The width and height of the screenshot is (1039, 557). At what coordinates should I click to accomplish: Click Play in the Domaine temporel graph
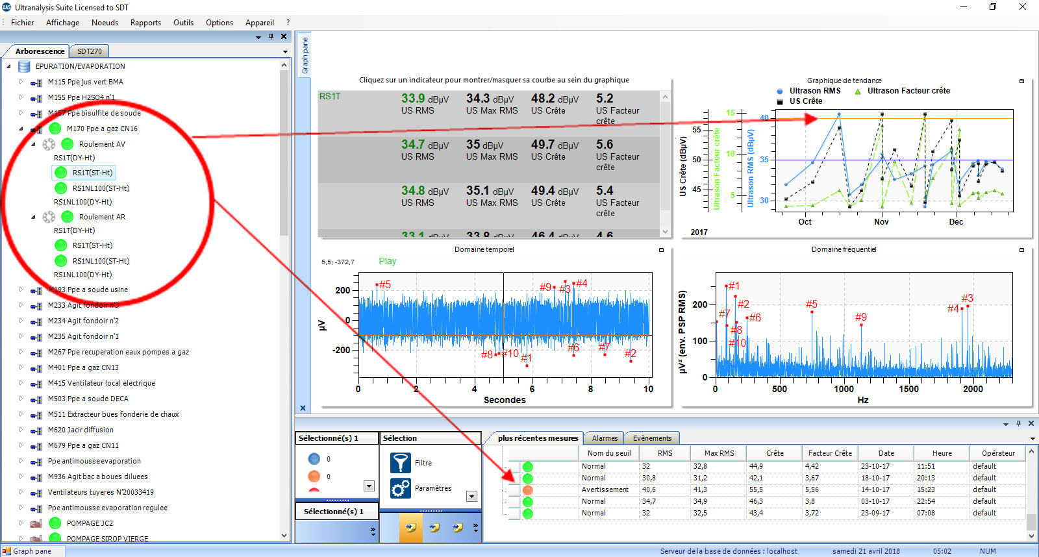[x=387, y=261]
